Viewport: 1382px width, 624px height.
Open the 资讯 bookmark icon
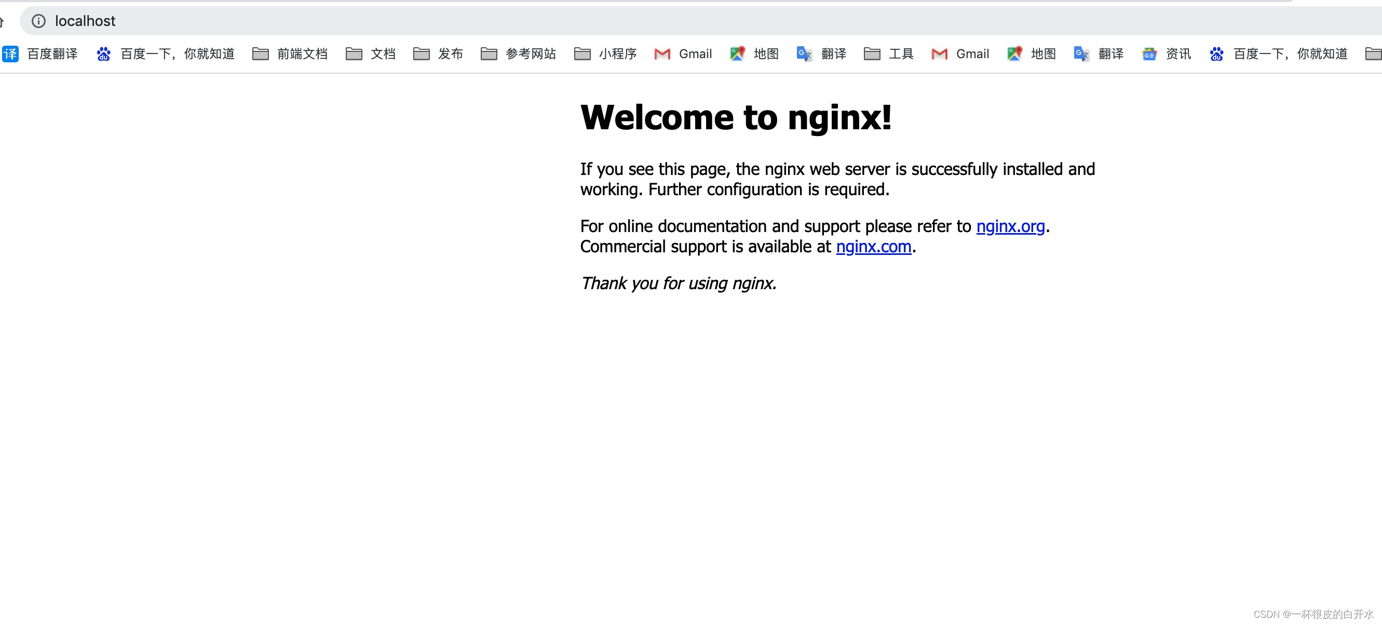(x=1148, y=53)
